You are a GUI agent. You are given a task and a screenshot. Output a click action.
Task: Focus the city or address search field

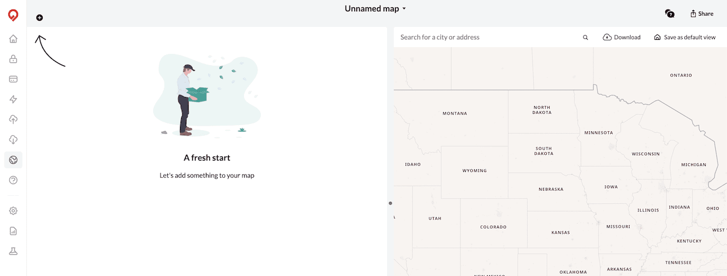[488, 37]
